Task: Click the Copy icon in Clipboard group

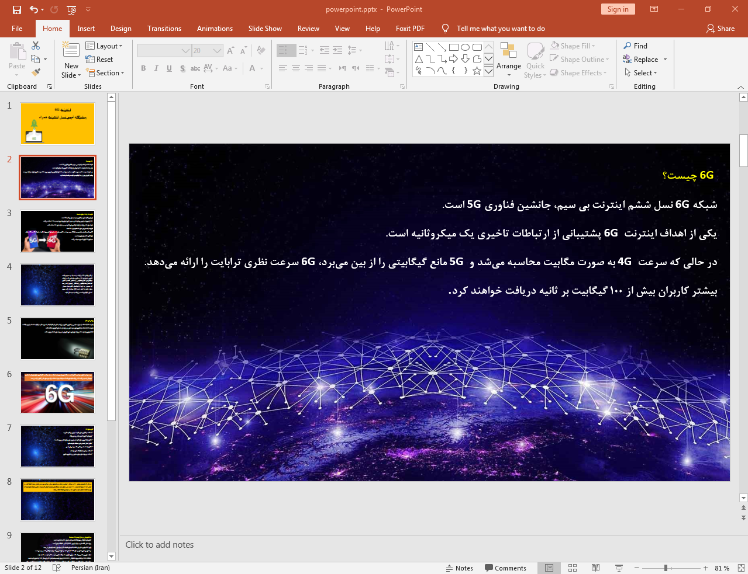Action: click(36, 59)
